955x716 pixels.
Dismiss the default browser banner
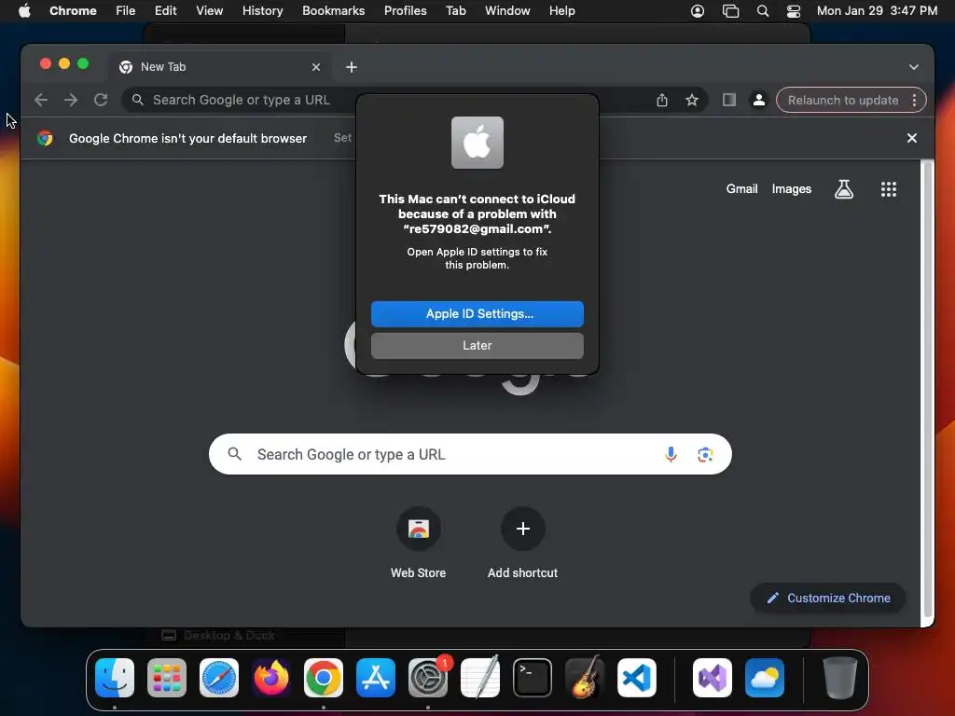tap(912, 138)
